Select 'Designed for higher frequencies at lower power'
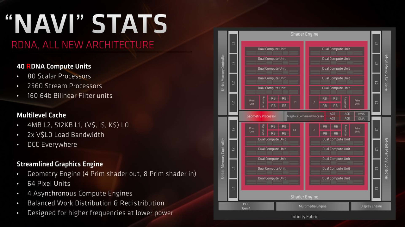This screenshot has height=227, width=405. [x=100, y=213]
